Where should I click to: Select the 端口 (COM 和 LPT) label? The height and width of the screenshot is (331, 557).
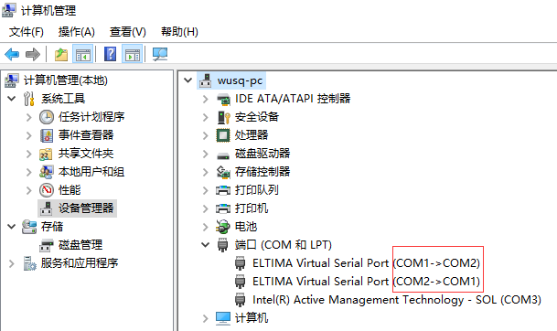pos(284,245)
